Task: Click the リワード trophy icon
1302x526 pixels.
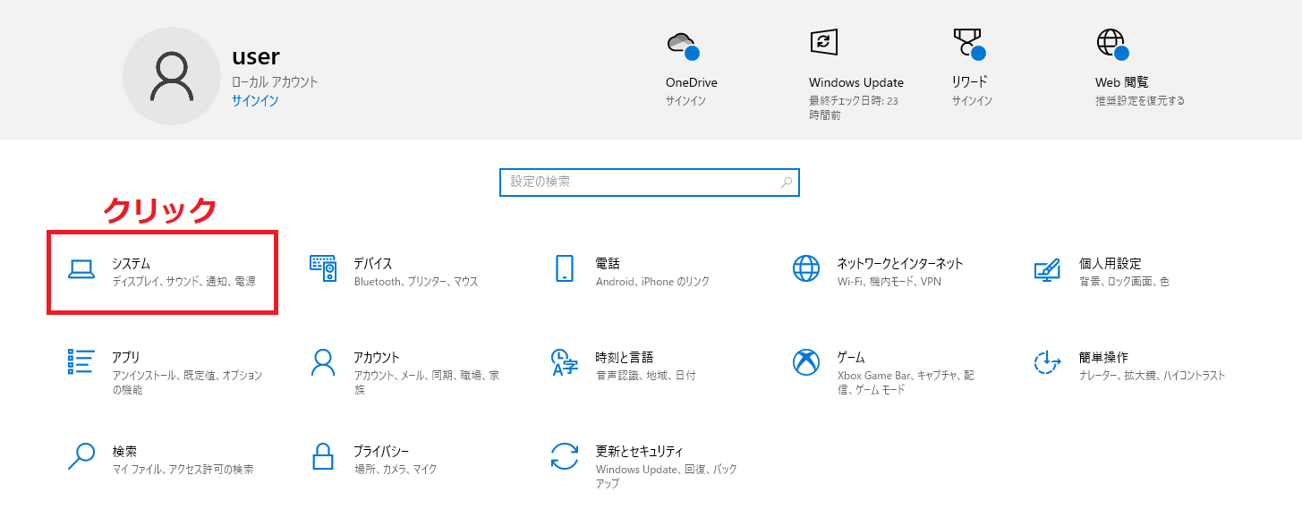Action: point(969,43)
